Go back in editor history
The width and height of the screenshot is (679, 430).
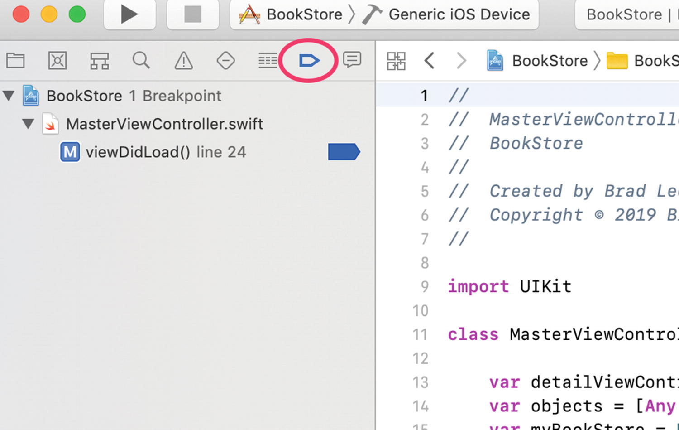(x=430, y=60)
